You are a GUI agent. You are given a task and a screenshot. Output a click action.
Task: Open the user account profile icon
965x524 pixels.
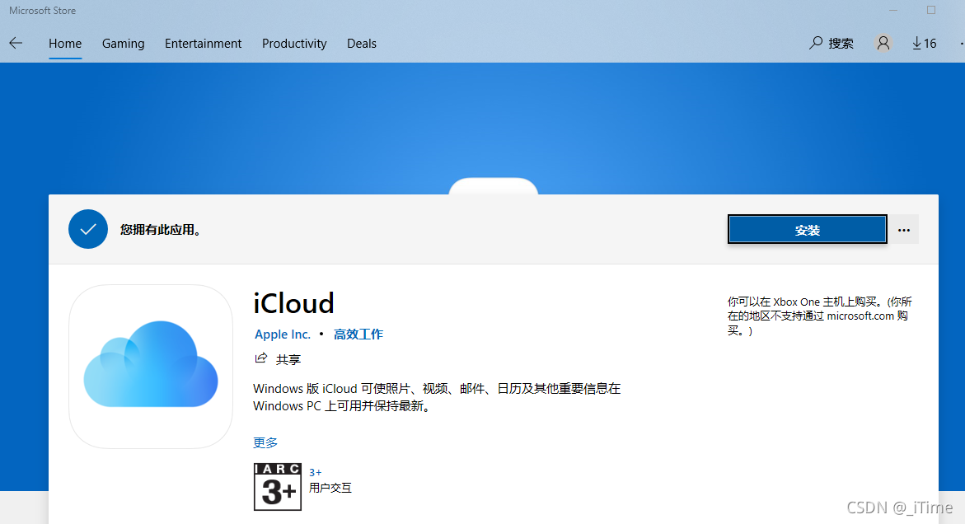pyautogui.click(x=883, y=43)
